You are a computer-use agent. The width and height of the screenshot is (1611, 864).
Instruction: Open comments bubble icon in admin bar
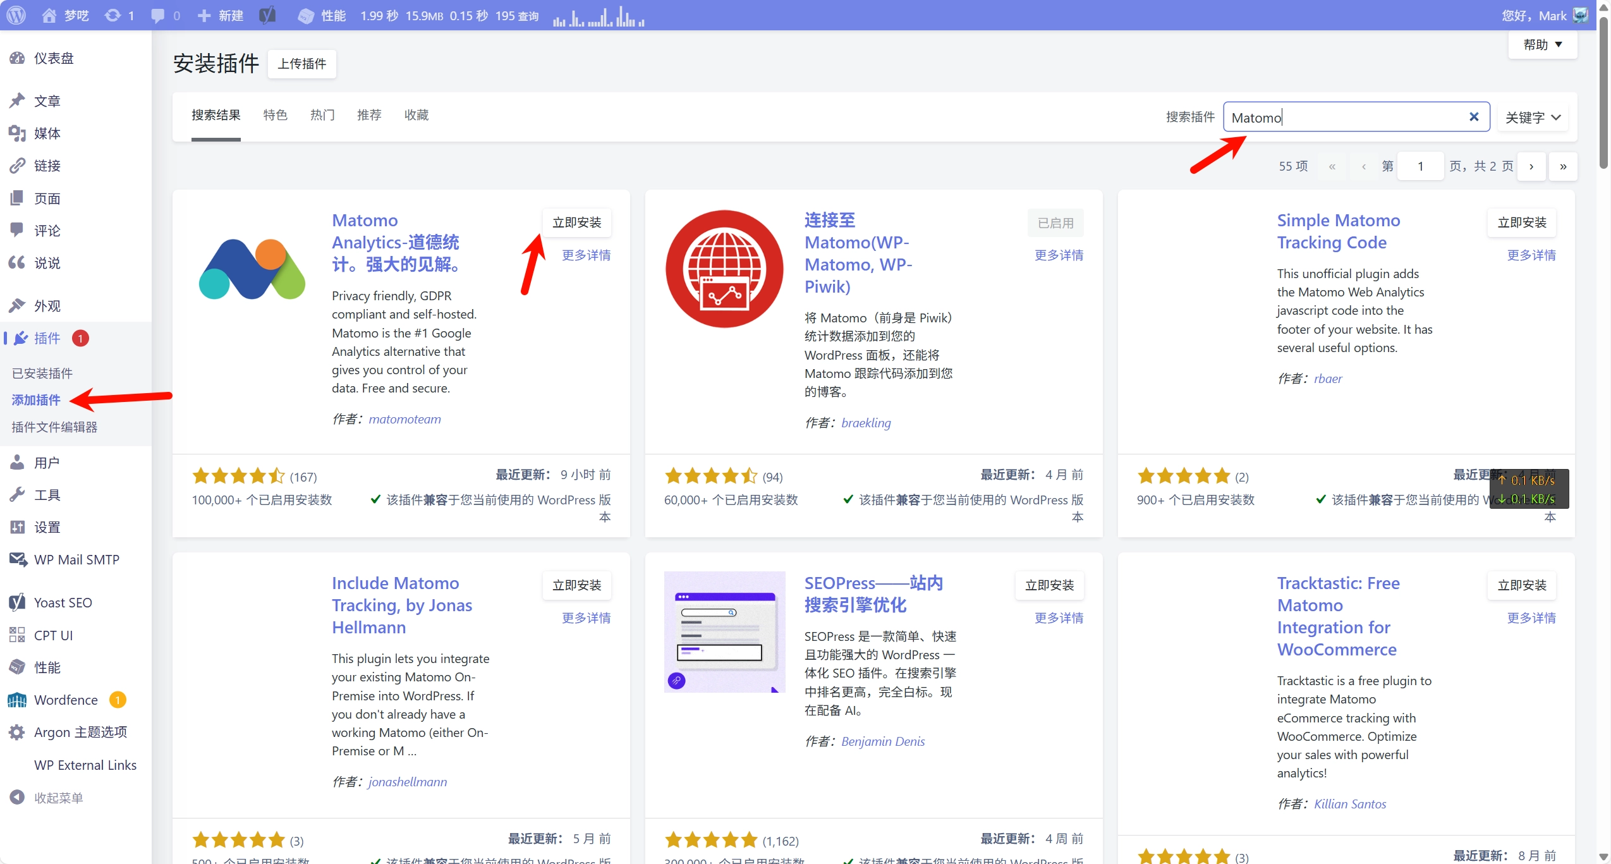pyautogui.click(x=166, y=15)
